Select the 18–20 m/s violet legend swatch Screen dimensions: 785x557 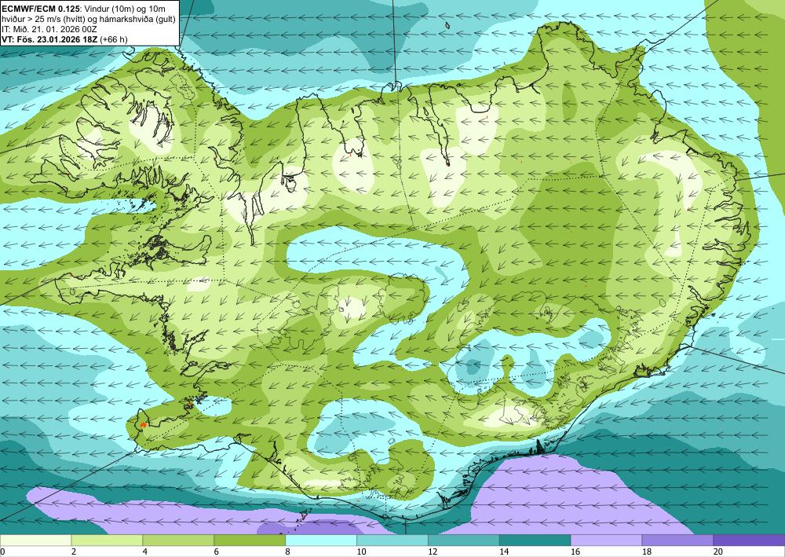(677, 541)
